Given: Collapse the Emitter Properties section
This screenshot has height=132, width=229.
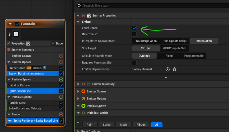Looking at the screenshot, I should (x=78, y=16).
